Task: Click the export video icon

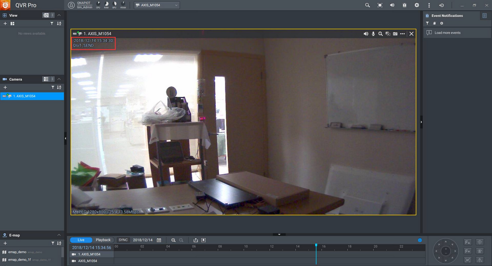Action: point(195,240)
